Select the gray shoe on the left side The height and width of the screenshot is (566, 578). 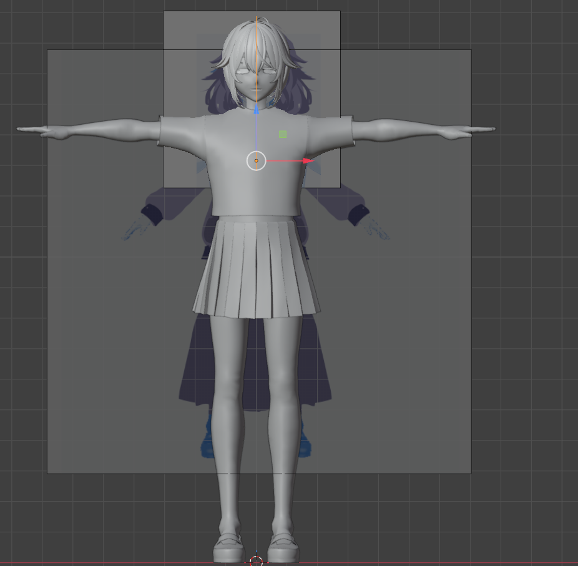tap(228, 548)
